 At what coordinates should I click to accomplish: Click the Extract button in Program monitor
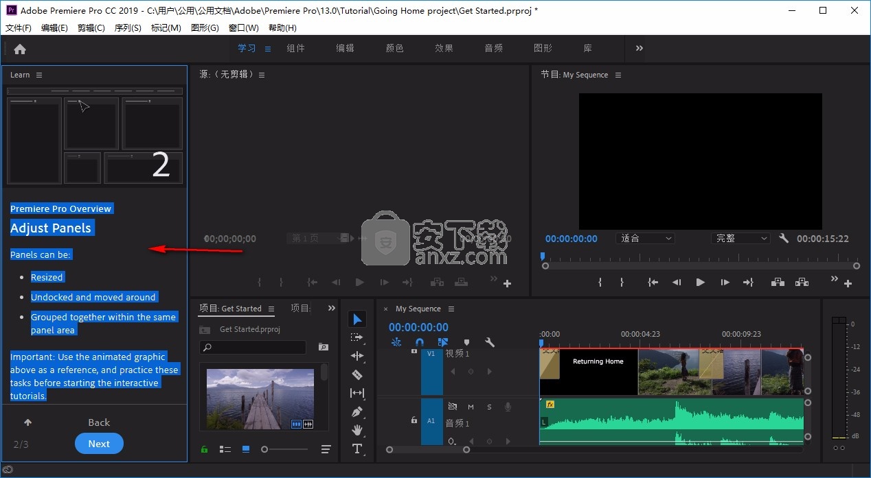tap(802, 282)
